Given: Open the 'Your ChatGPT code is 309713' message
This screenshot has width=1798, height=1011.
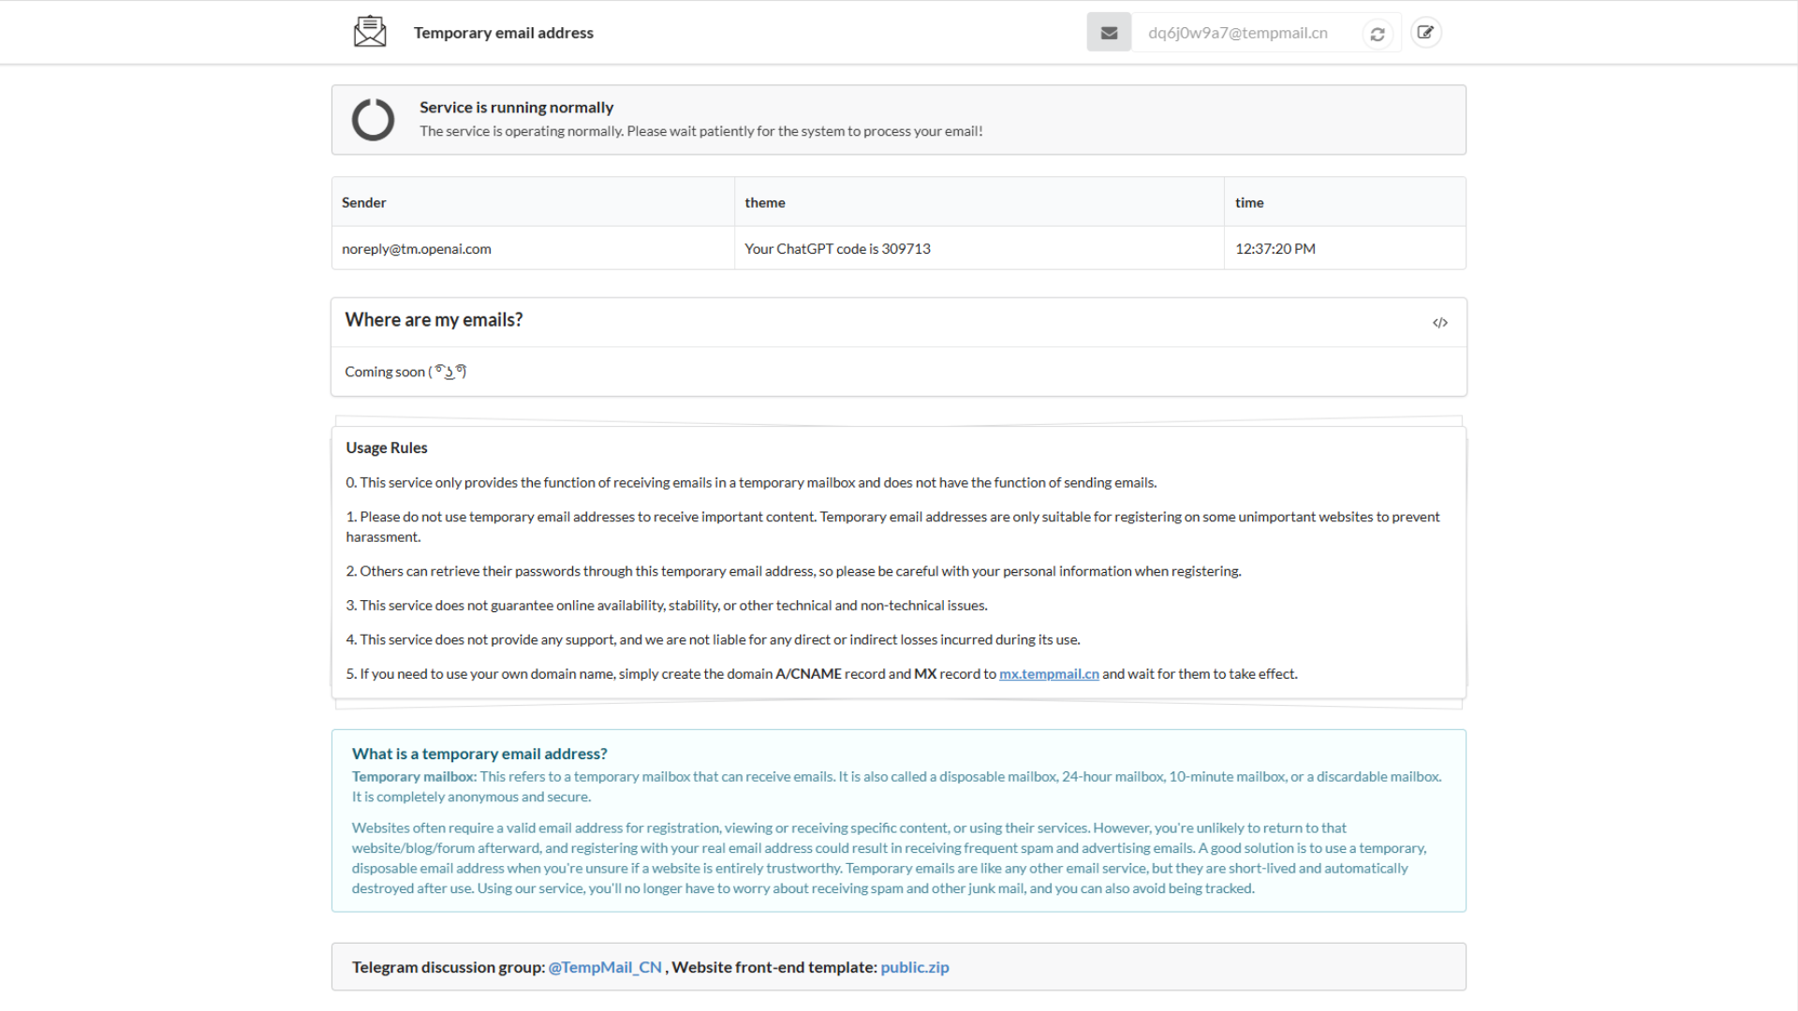Looking at the screenshot, I should 837,249.
